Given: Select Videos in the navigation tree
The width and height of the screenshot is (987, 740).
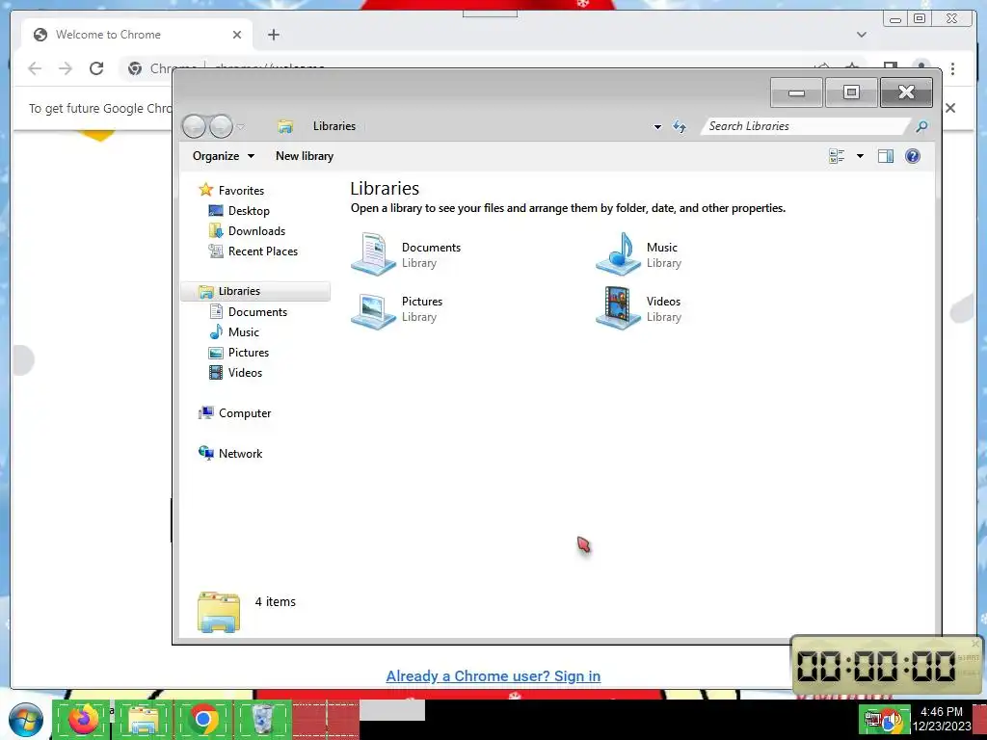Looking at the screenshot, I should coord(235,373).
